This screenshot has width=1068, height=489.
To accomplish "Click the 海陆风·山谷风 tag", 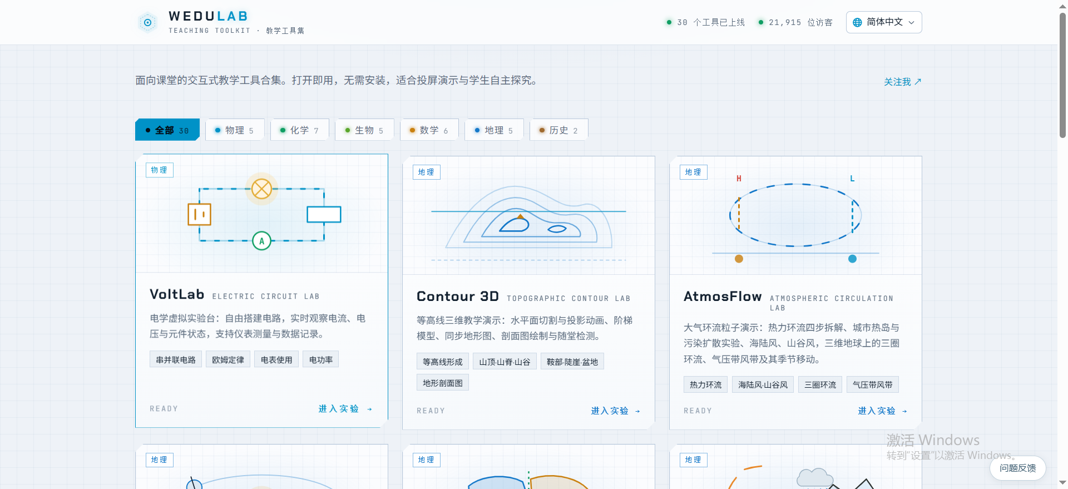I will pyautogui.click(x=763, y=384).
